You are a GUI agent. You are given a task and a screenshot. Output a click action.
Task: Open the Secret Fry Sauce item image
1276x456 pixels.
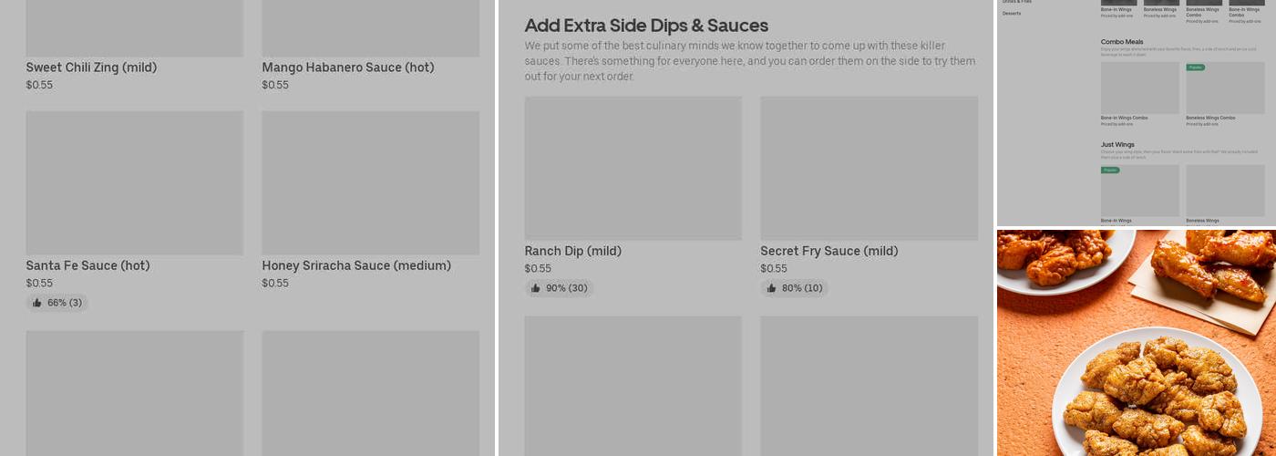869,168
